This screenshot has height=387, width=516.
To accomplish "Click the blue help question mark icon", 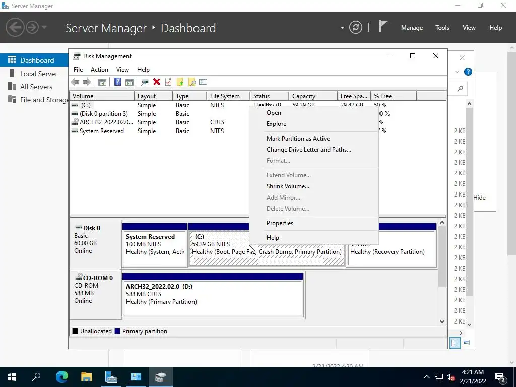I will (468, 72).
